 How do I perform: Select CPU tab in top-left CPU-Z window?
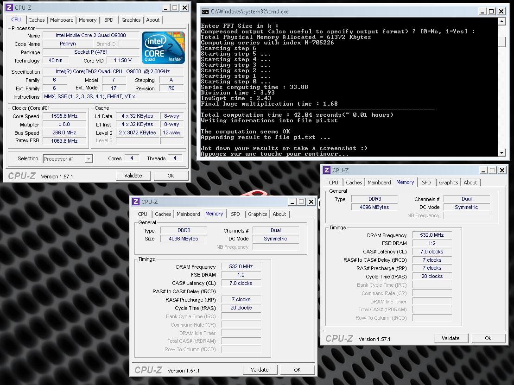pyautogui.click(x=16, y=19)
